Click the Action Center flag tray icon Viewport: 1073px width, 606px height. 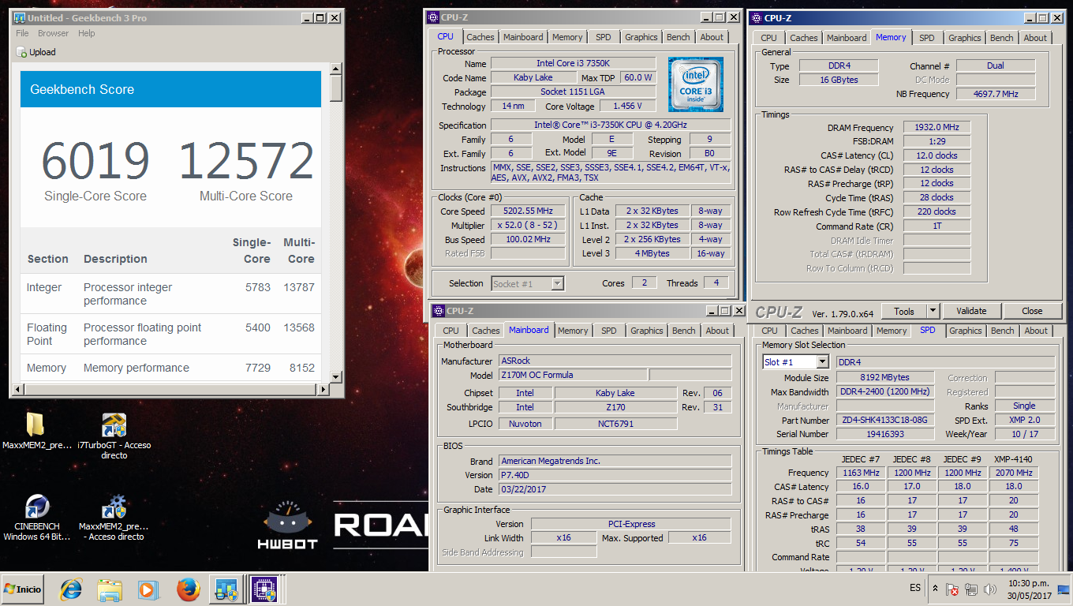(x=953, y=589)
